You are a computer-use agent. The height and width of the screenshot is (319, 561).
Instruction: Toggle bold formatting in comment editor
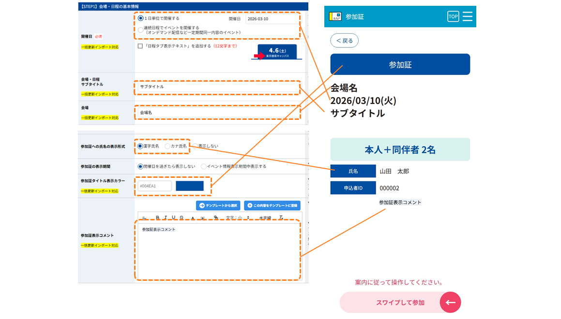click(157, 217)
